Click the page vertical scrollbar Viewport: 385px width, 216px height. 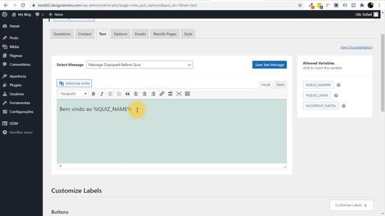383,73
